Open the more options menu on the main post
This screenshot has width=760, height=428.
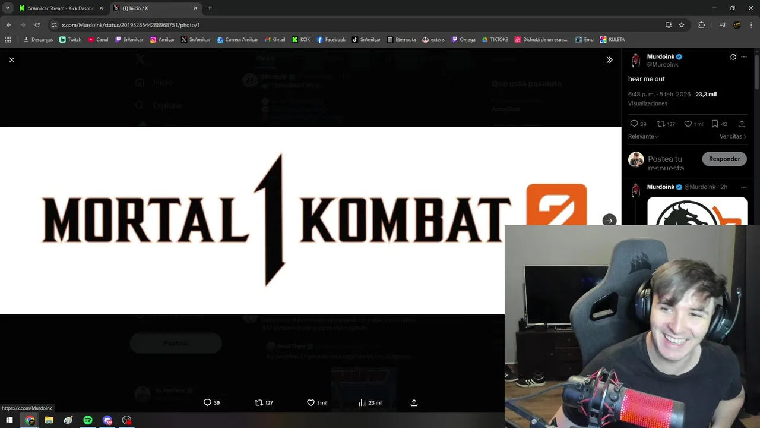(744, 57)
